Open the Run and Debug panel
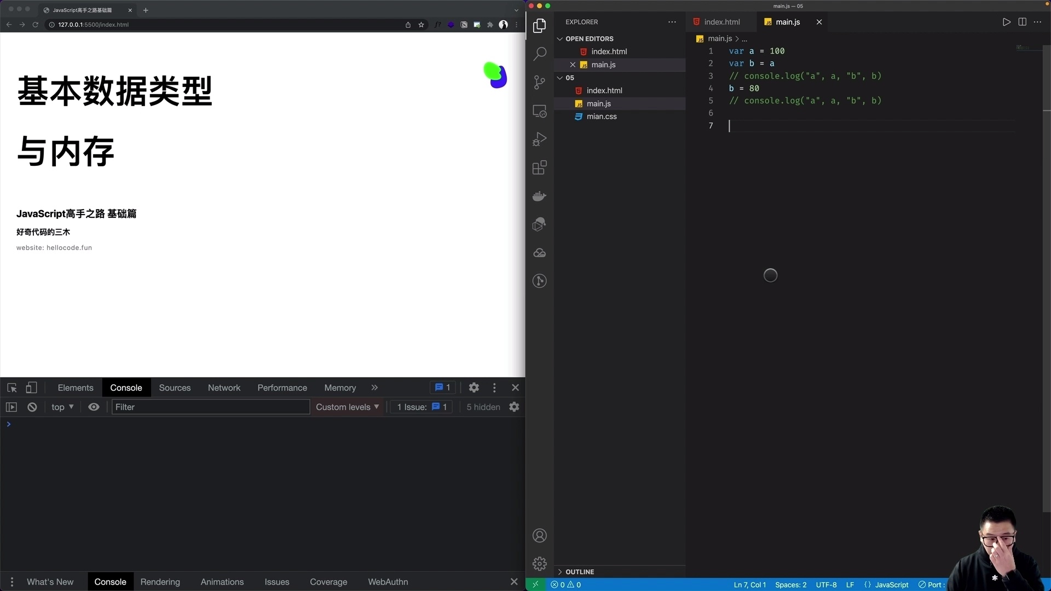The height and width of the screenshot is (591, 1051). point(540,138)
